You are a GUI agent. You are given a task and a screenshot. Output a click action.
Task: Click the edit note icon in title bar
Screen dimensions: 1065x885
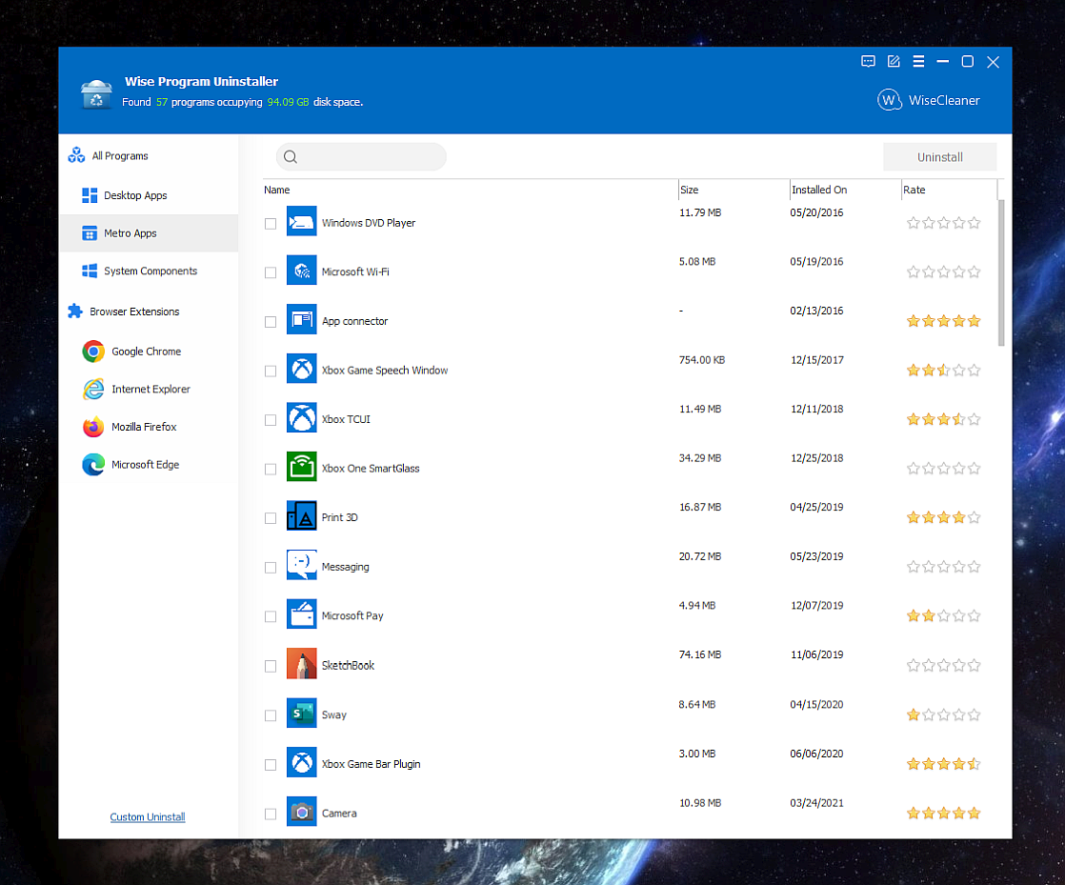coord(894,62)
